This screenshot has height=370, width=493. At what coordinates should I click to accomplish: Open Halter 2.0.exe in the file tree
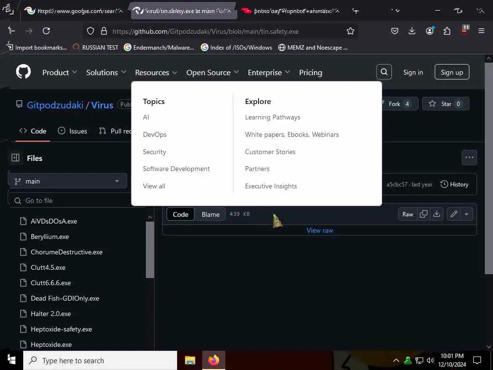point(51,314)
